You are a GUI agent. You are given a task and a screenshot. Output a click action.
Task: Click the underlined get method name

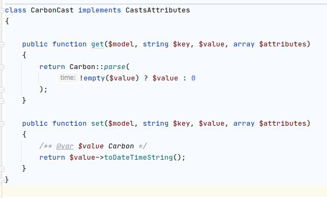tap(98, 44)
